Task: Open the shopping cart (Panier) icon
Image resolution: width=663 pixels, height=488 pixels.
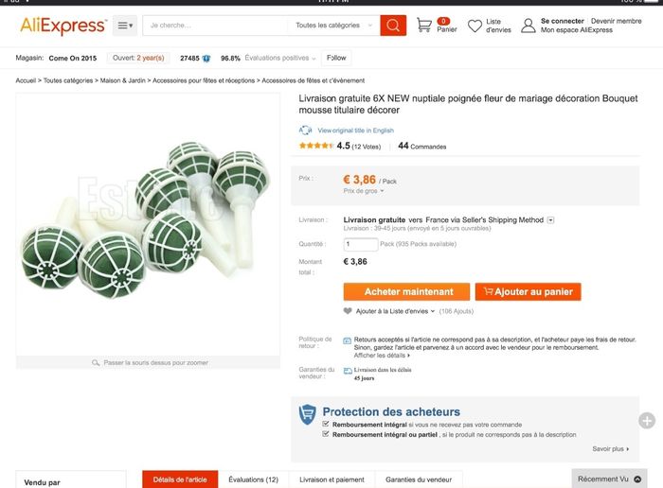Action: coord(425,26)
